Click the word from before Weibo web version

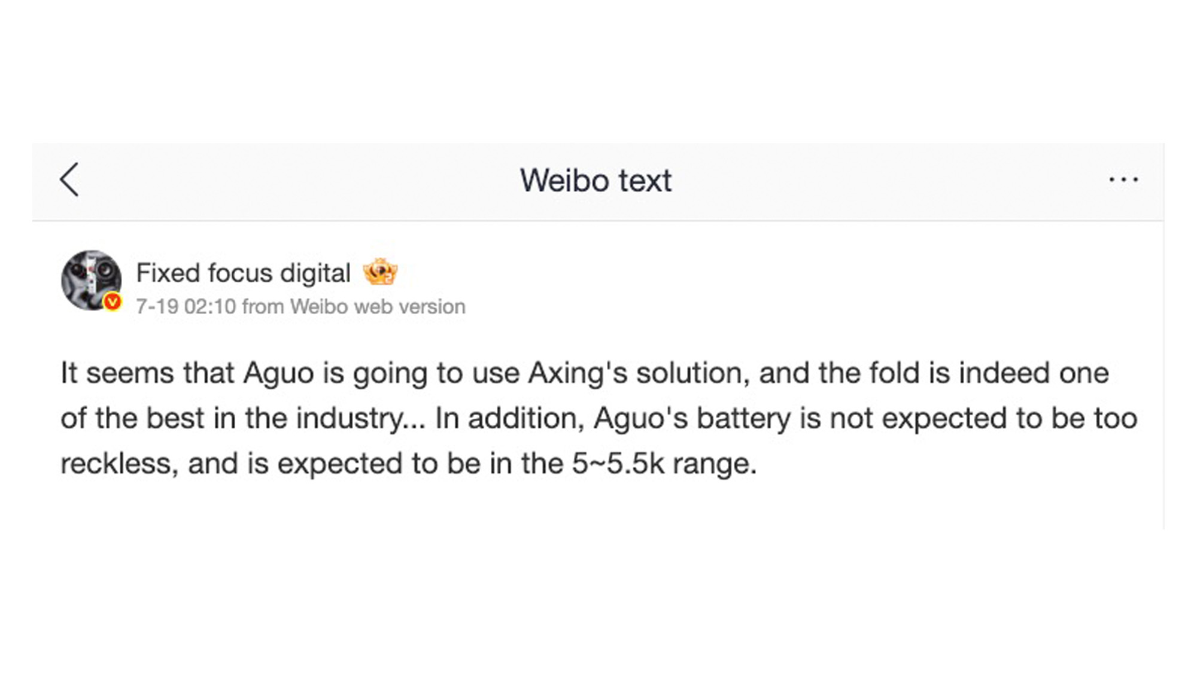(x=263, y=307)
